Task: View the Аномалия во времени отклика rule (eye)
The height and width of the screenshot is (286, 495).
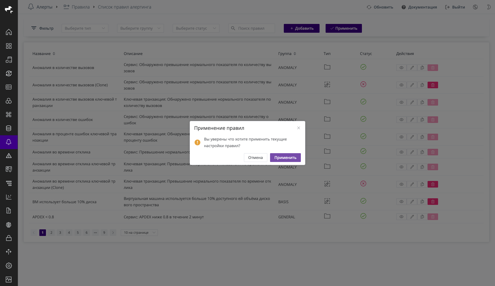Action: (402, 152)
